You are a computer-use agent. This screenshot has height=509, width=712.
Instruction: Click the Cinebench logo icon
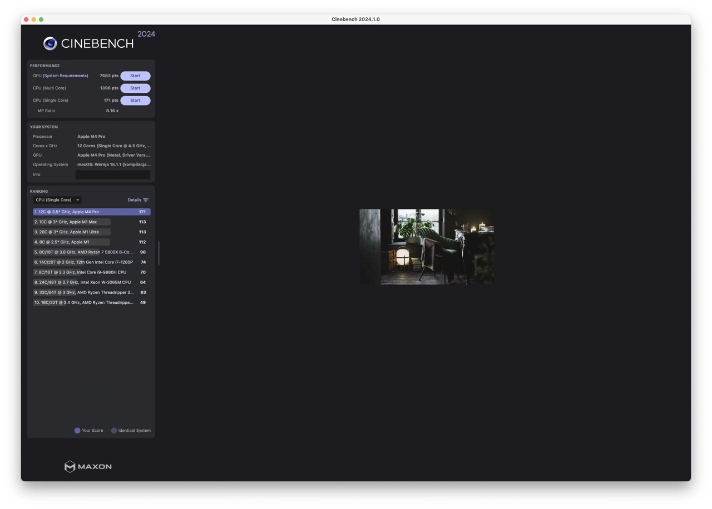coord(50,43)
